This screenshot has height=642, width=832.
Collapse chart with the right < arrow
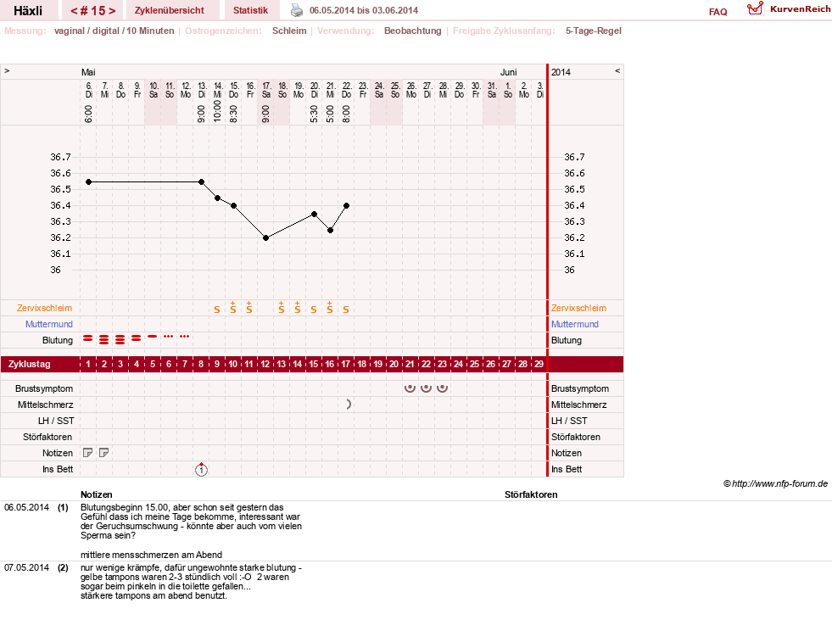(617, 70)
